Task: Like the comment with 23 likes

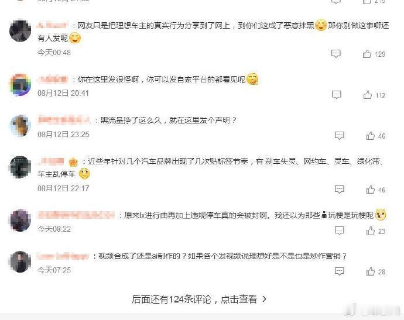Action: point(371,230)
